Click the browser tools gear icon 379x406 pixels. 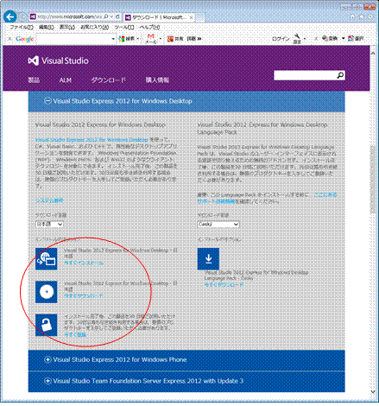(370, 17)
